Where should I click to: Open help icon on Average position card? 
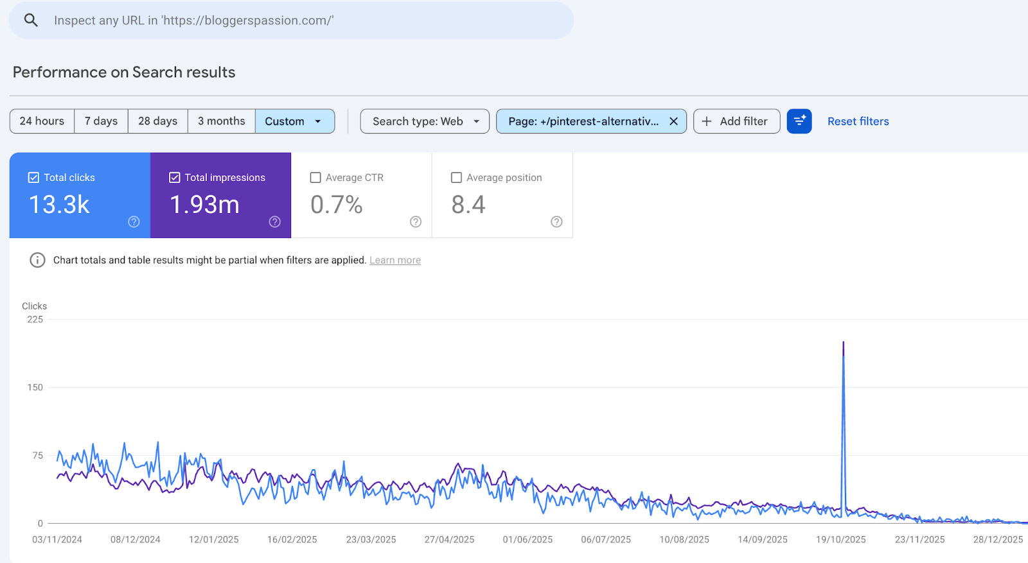(556, 221)
